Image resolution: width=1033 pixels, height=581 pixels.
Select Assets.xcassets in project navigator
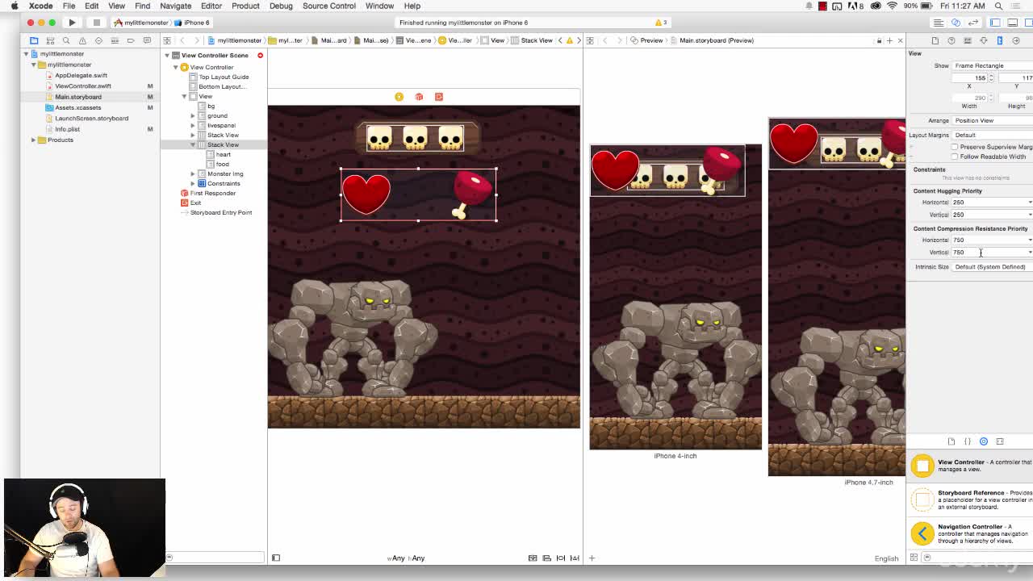tap(78, 107)
